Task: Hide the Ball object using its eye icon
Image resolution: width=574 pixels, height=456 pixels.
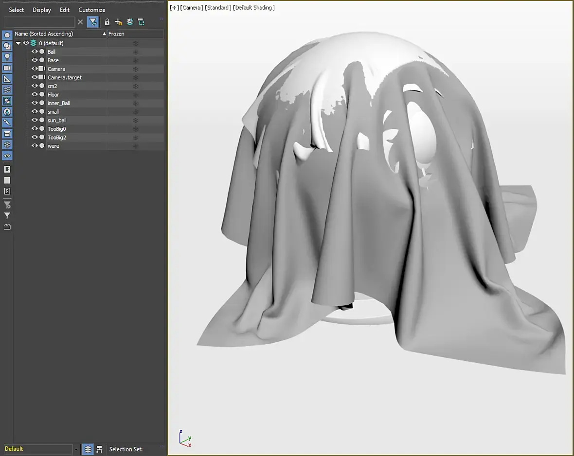Action: click(35, 52)
